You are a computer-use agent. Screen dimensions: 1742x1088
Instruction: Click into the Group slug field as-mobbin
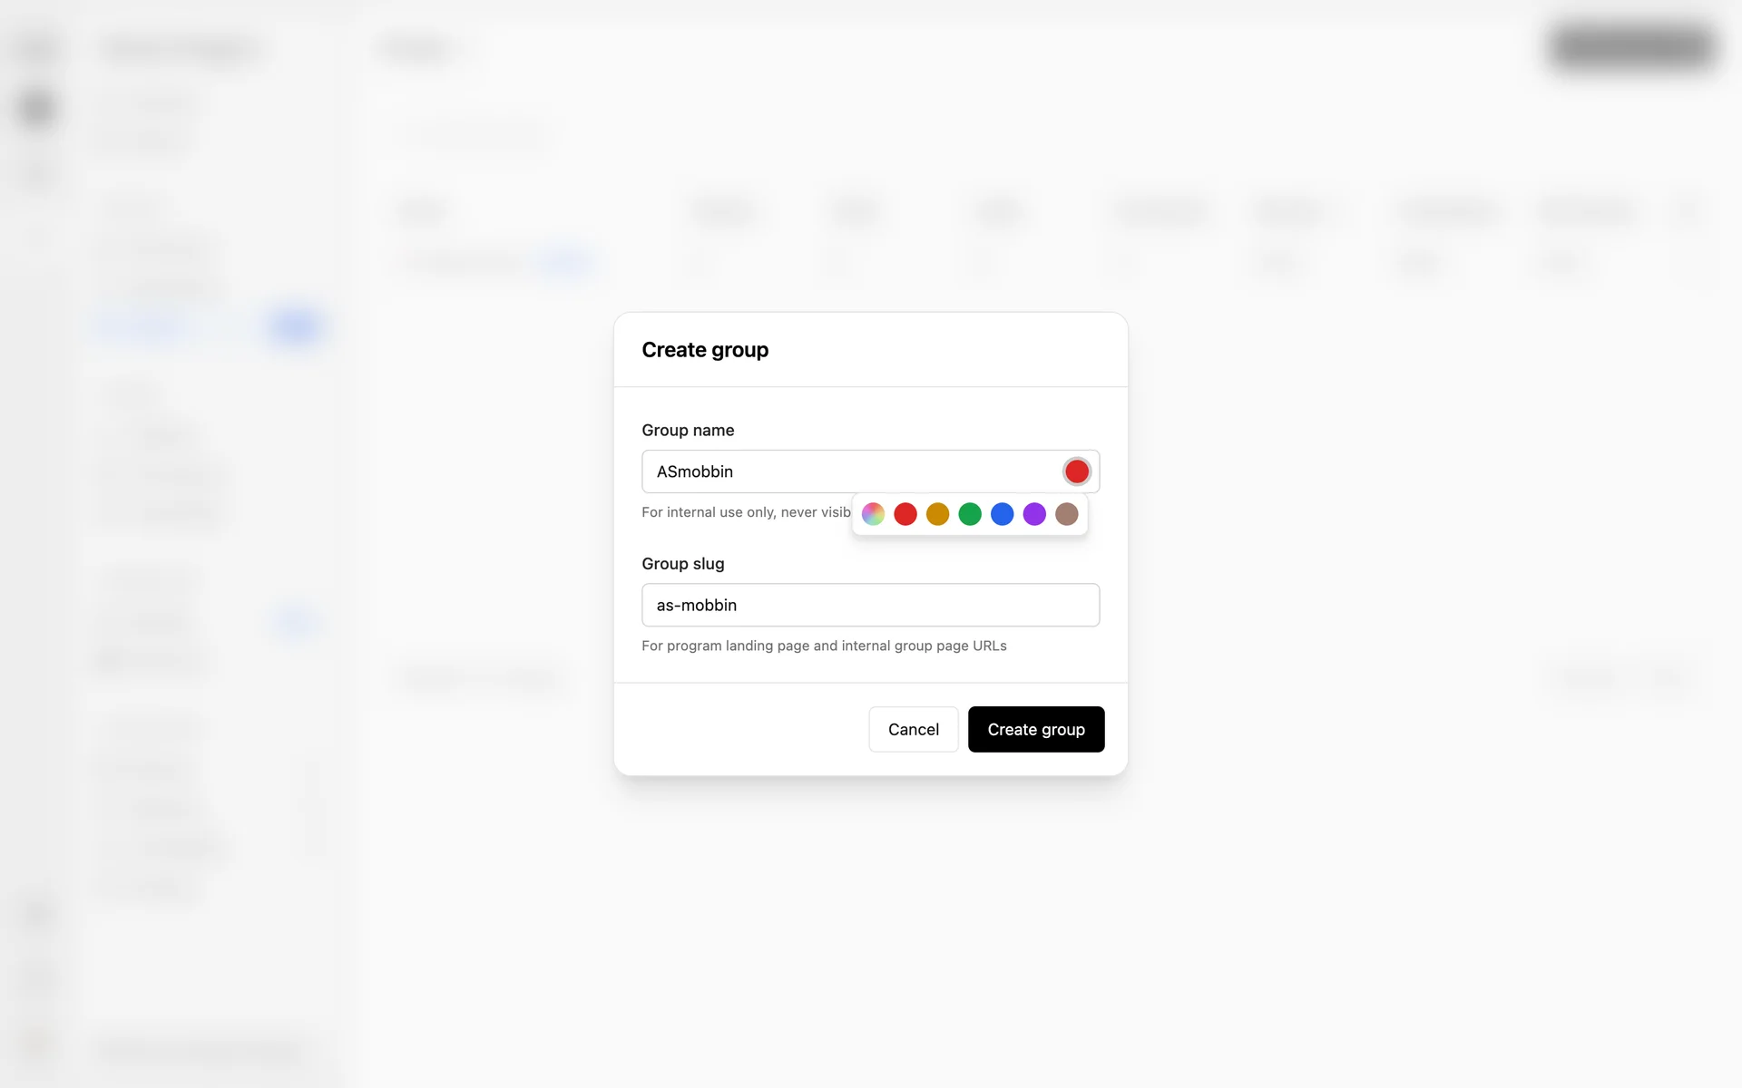pyautogui.click(x=869, y=605)
